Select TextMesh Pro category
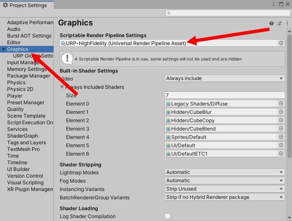This screenshot has width=292, height=221. [23, 149]
